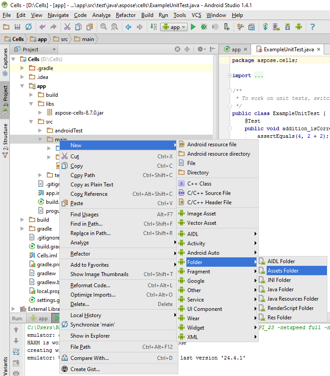Click Attach debugger to Android process icon
This screenshot has width=330, height=376.
coord(227,27)
